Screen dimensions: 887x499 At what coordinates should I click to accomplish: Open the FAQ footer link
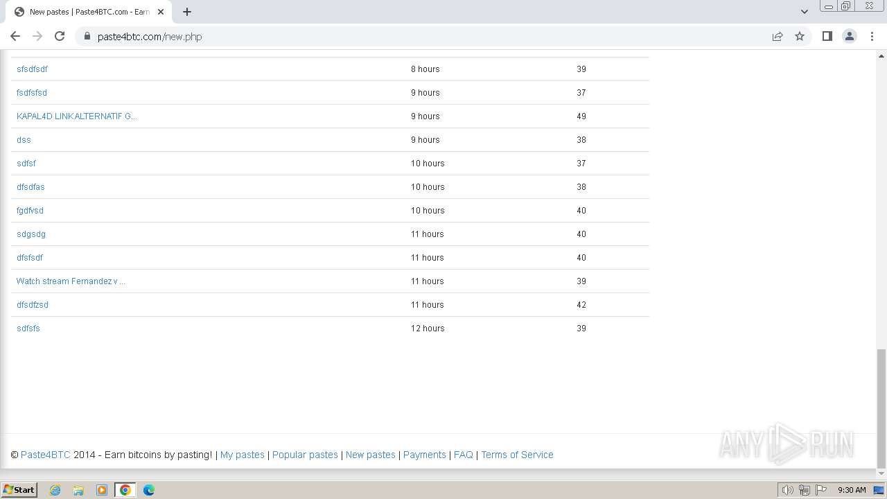point(464,455)
